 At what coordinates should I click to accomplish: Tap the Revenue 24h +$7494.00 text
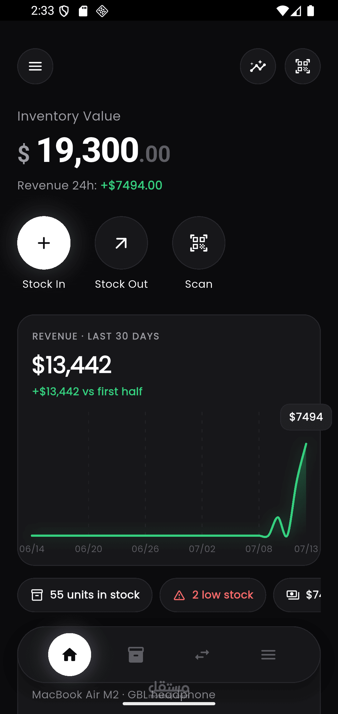coord(90,185)
